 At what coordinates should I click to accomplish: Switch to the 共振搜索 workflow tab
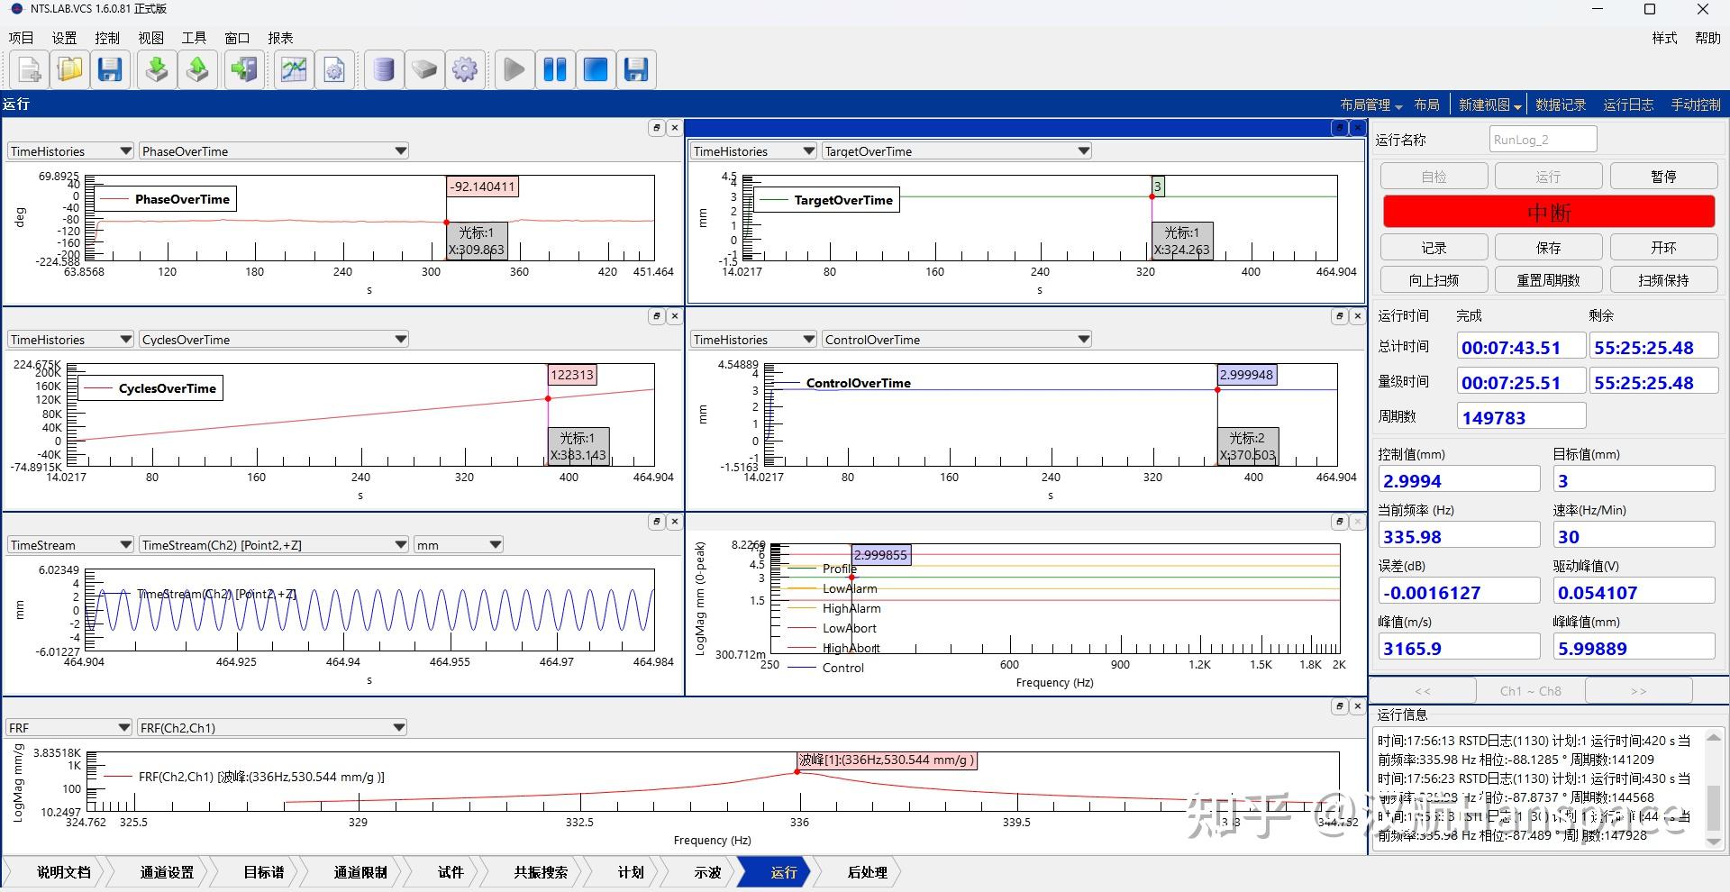pyautogui.click(x=541, y=872)
